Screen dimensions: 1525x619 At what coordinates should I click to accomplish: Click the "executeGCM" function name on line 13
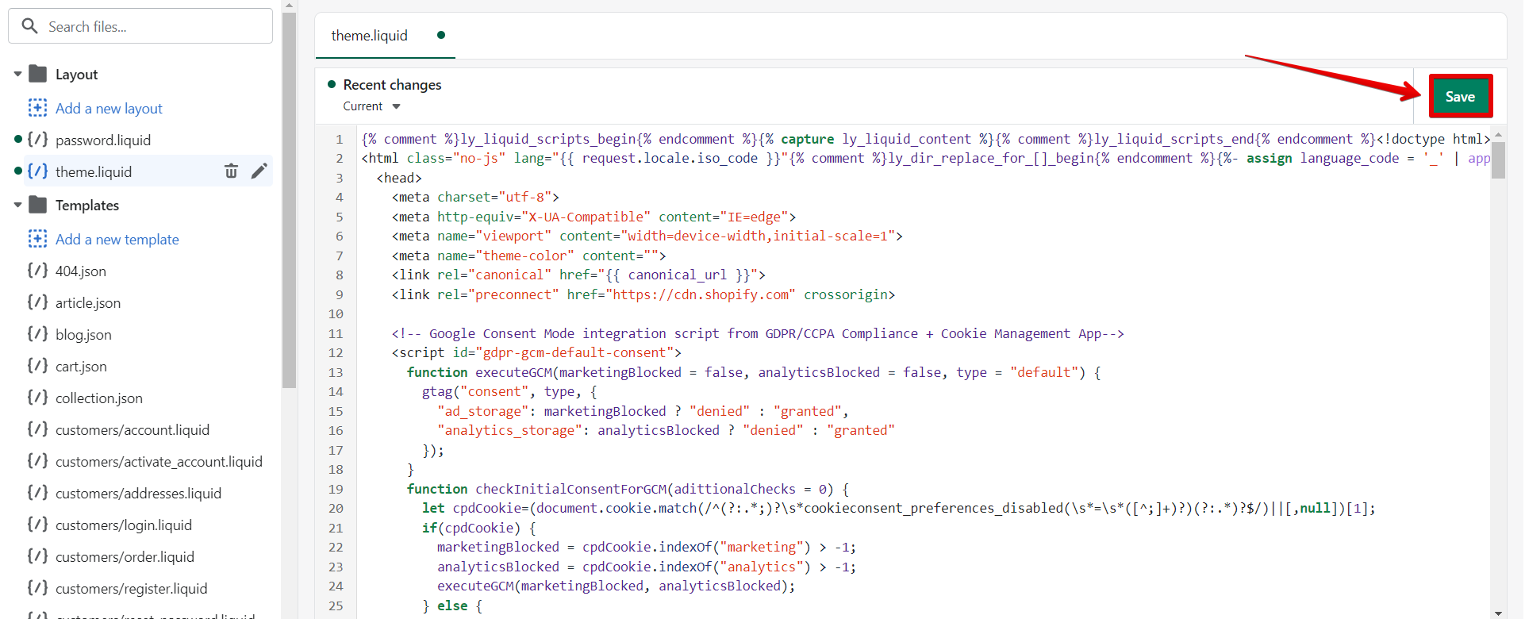pyautogui.click(x=513, y=372)
